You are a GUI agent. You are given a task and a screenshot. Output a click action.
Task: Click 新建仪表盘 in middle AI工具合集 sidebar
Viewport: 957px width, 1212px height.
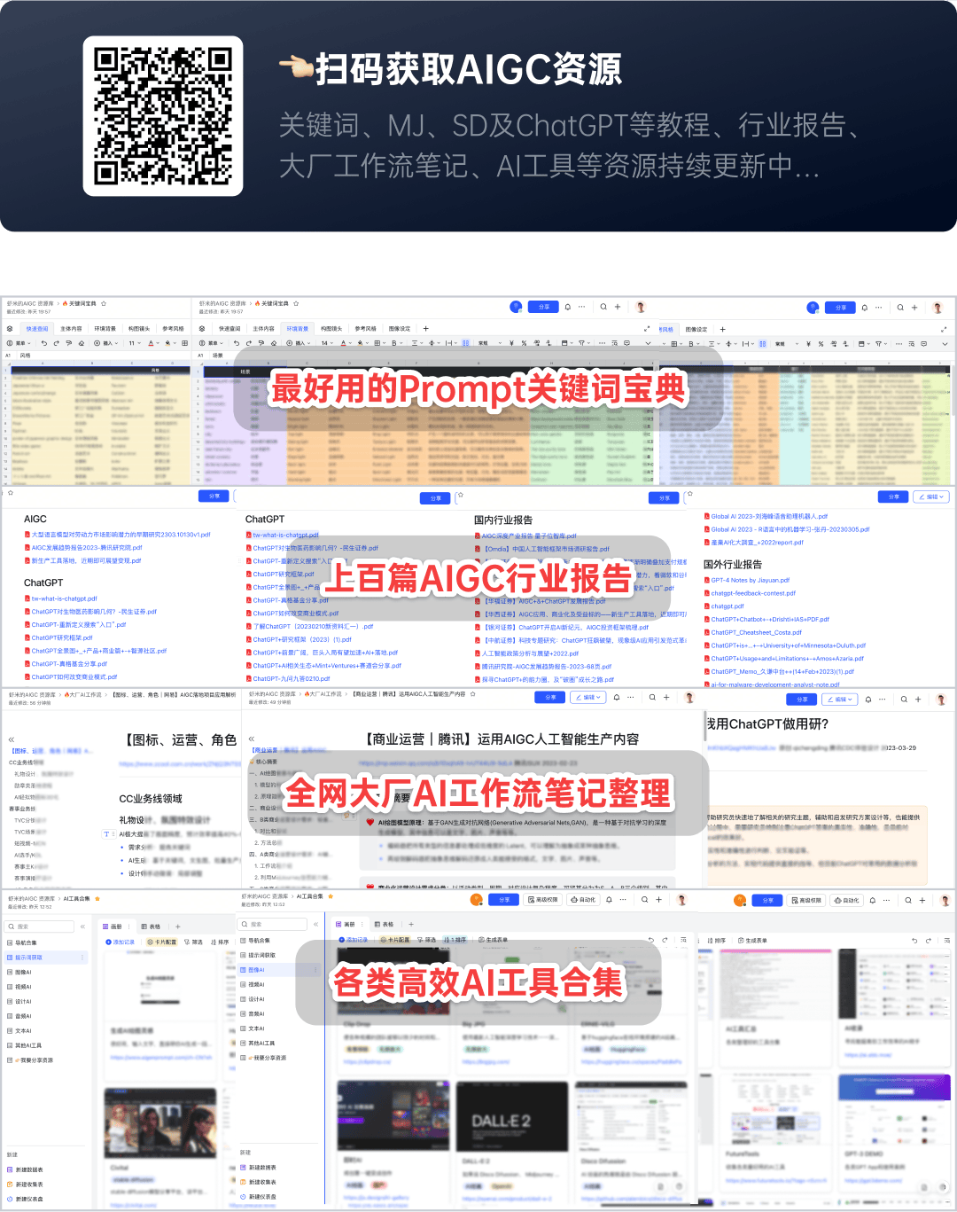(x=259, y=1197)
